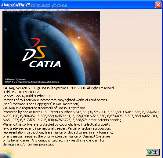This screenshot has width=163, height=158.
Task: Click the 'Warning:this software is protected' line
Action: click(56, 124)
